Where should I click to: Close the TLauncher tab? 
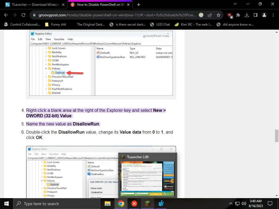click(63, 5)
